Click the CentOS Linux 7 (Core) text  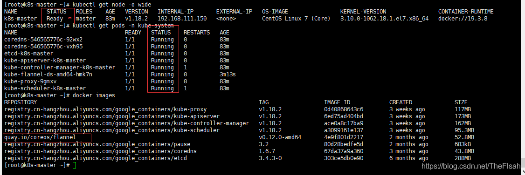296,19
